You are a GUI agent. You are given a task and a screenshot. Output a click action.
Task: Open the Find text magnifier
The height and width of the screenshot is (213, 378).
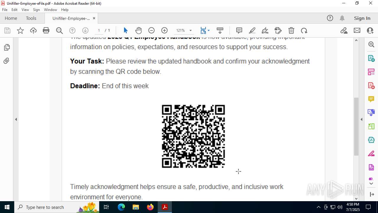59,30
